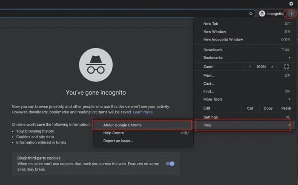This screenshot has height=185, width=298.
Task: Click the Cut button in Edit row
Action: pyautogui.click(x=250, y=108)
